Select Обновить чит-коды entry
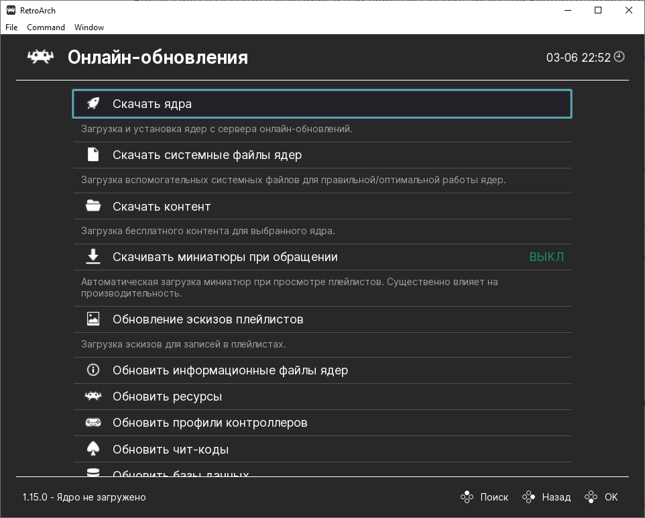The height and width of the screenshot is (518, 645). (322, 449)
